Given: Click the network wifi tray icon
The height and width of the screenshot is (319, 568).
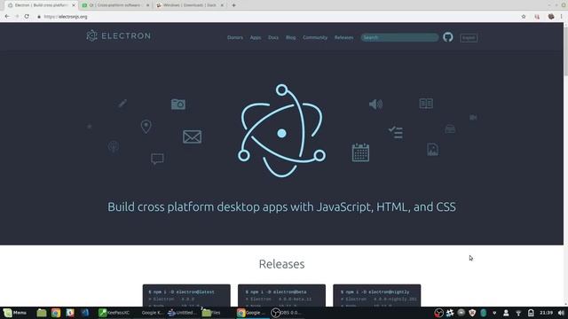Looking at the screenshot, I should pos(518,313).
